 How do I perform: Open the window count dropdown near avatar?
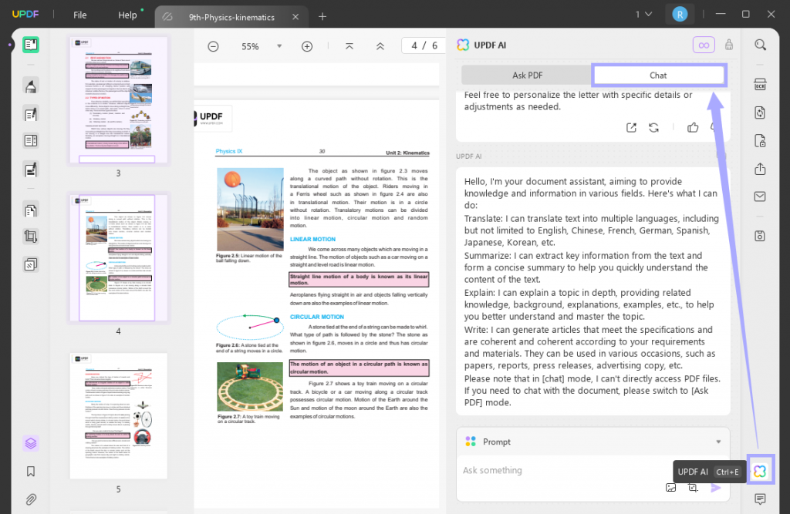(643, 15)
